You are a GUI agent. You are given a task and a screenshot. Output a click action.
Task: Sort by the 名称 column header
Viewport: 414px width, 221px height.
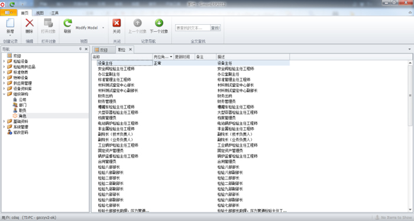[x=122, y=57]
